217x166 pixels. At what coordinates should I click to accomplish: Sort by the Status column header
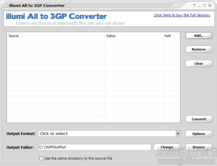134,36
